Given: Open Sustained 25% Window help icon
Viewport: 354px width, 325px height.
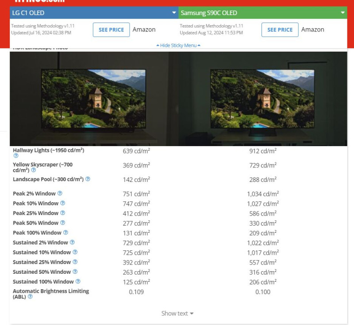Looking at the screenshot, I should click(x=75, y=262).
